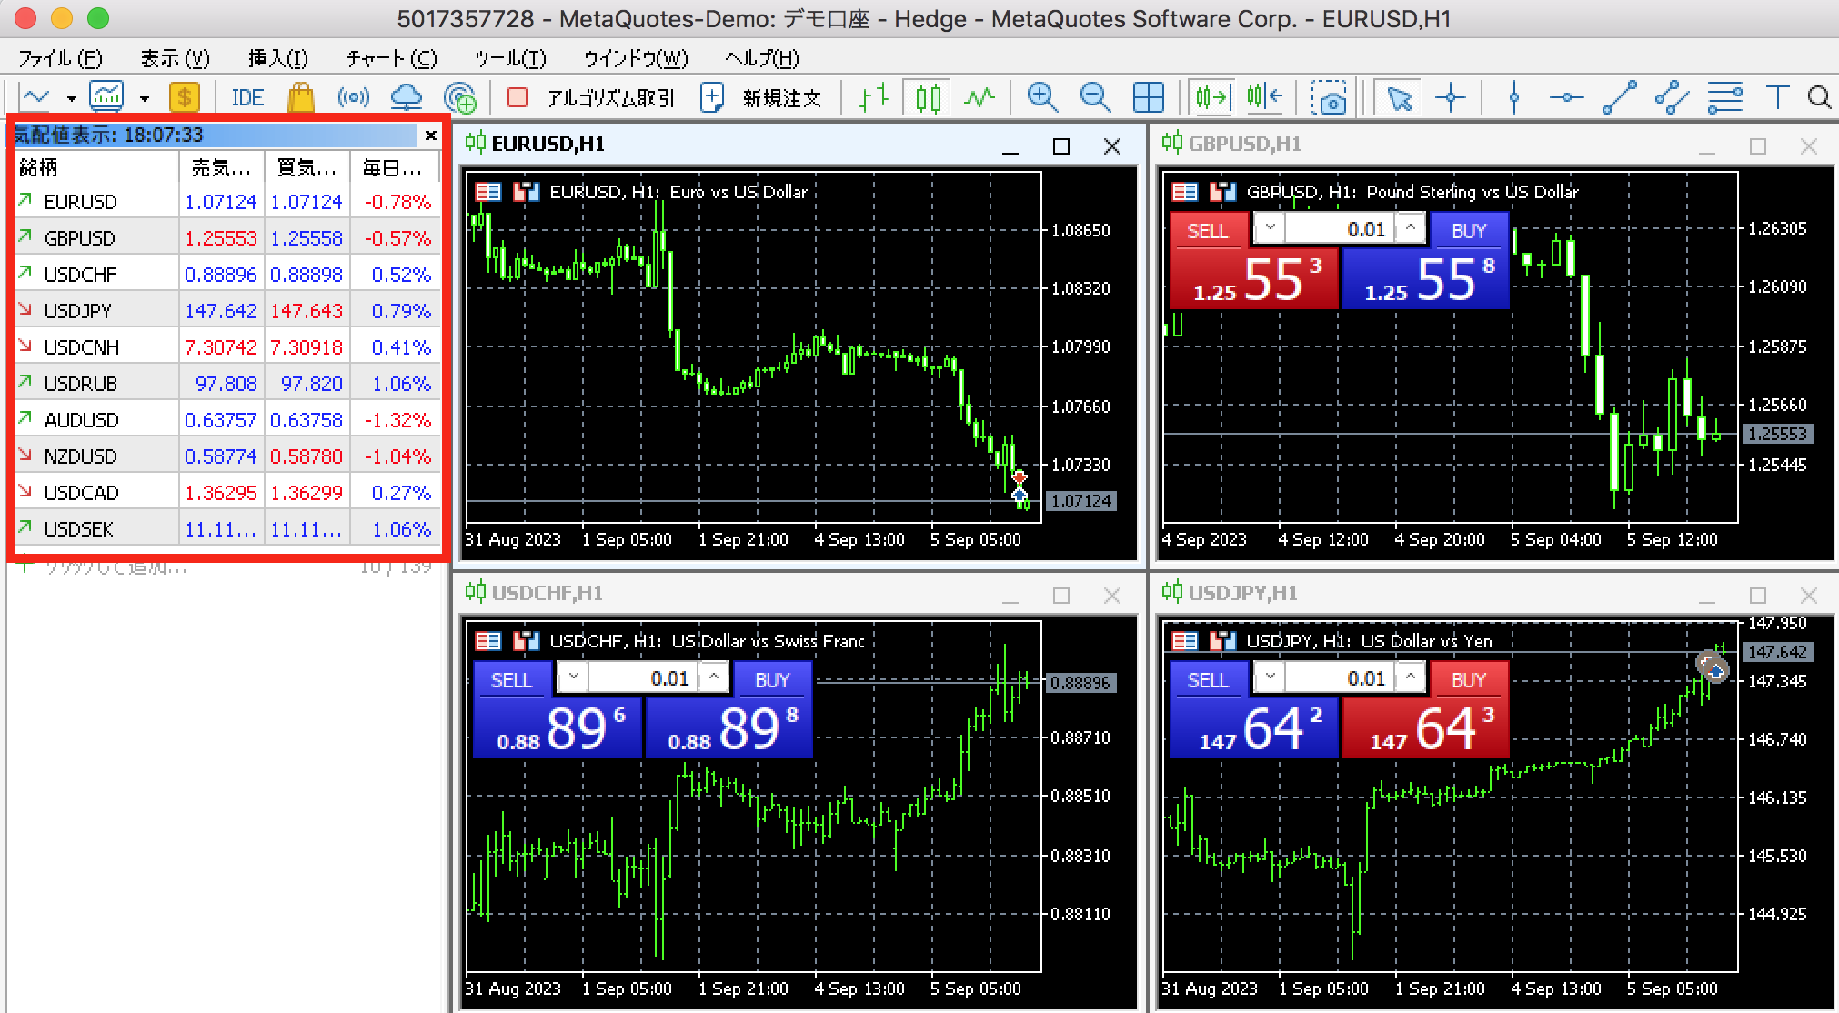
Task: Select the equidistant channel tool
Action: point(1672,97)
